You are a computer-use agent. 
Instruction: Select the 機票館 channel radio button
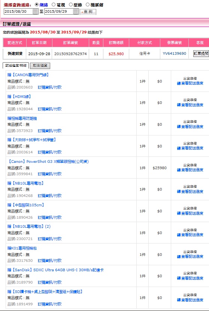point(88,5)
